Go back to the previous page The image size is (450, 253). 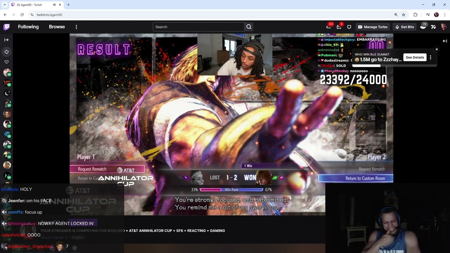tap(5, 15)
